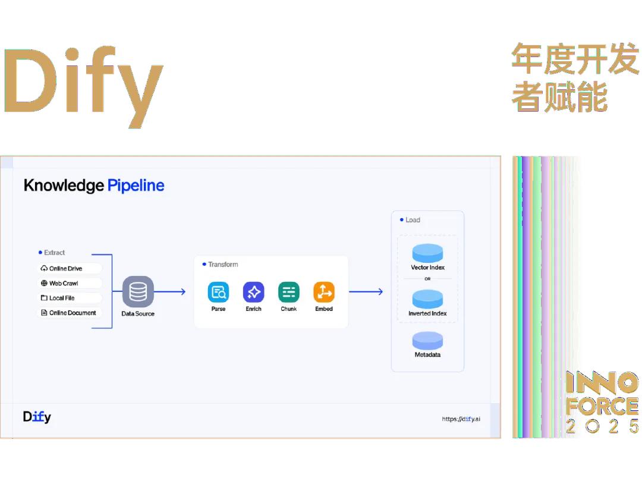Select the Inverted Index cylinder icon
The height and width of the screenshot is (481, 642).
click(427, 299)
